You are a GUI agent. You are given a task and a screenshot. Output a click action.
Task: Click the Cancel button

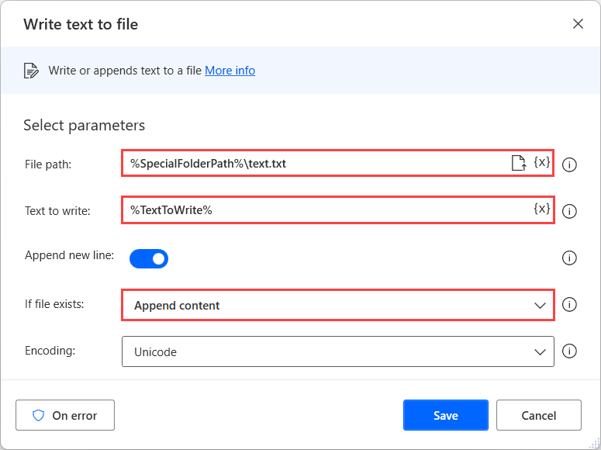point(539,415)
